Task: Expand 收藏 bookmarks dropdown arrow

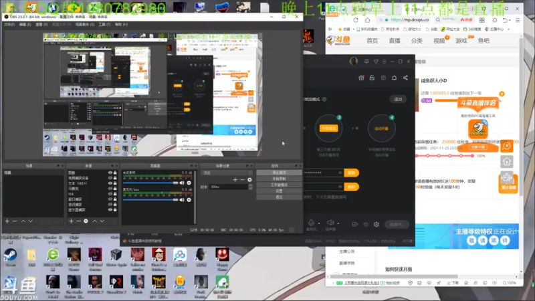Action: (x=354, y=29)
